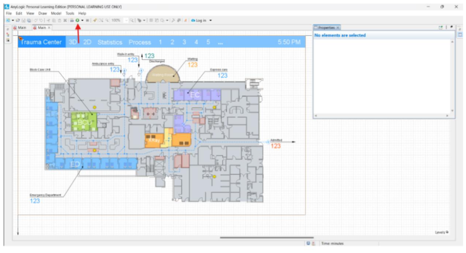Image resolution: width=466 pixels, height=253 pixels.
Task: Click the Properties panel pin icon
Action: point(451,27)
